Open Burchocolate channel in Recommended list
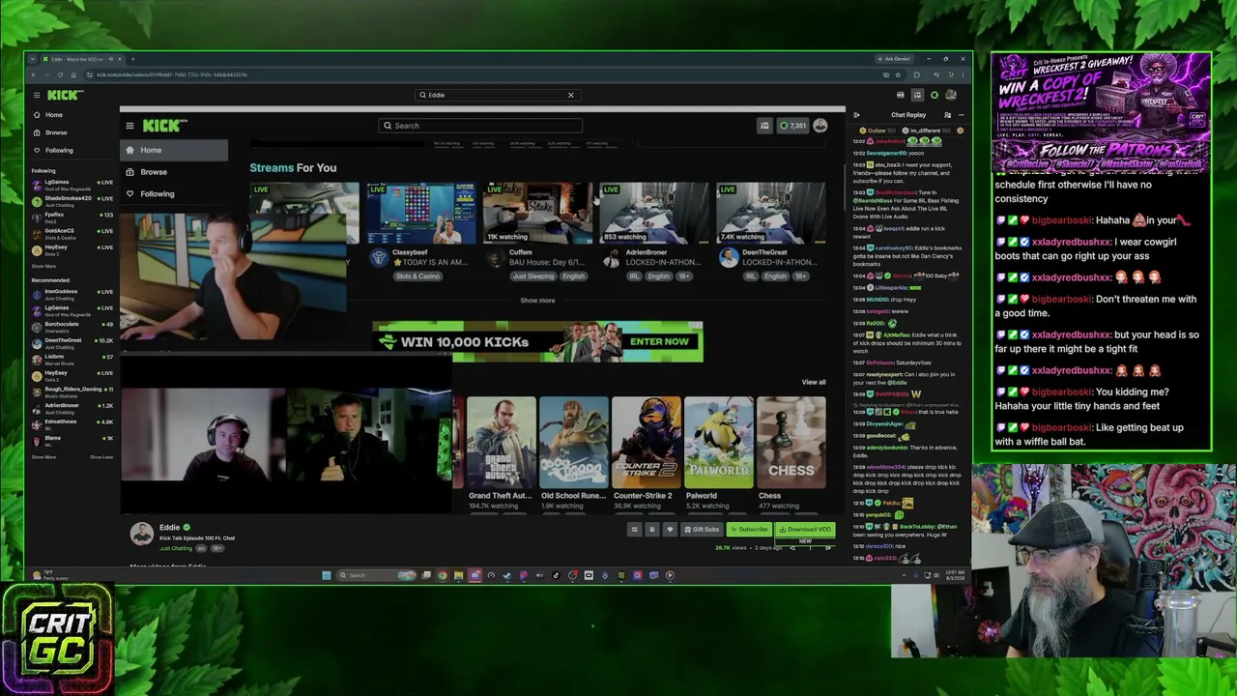Screen dimensions: 1237x696 tap(73, 326)
